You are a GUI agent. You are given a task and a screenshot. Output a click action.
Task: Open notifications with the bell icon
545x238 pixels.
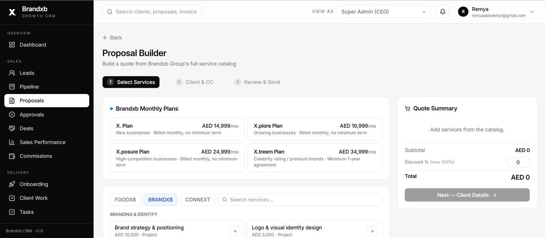pyautogui.click(x=442, y=12)
